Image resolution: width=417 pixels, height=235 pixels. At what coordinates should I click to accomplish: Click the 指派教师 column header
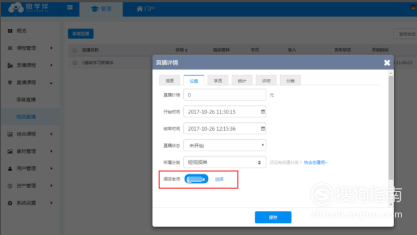pyautogui.click(x=221, y=50)
